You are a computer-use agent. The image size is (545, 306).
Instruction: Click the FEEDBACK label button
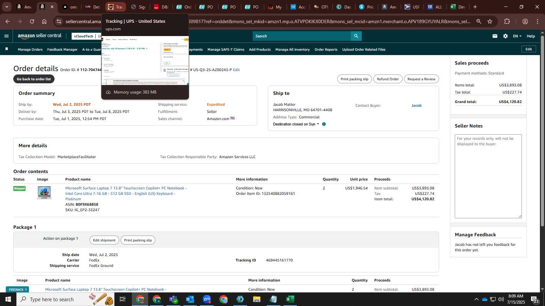(16, 289)
